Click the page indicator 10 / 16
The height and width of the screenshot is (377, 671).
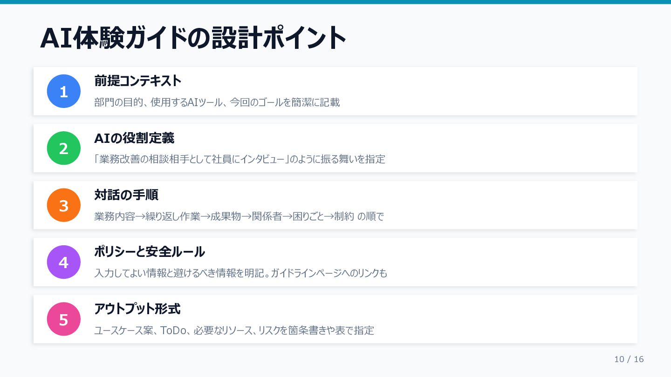[x=629, y=359]
